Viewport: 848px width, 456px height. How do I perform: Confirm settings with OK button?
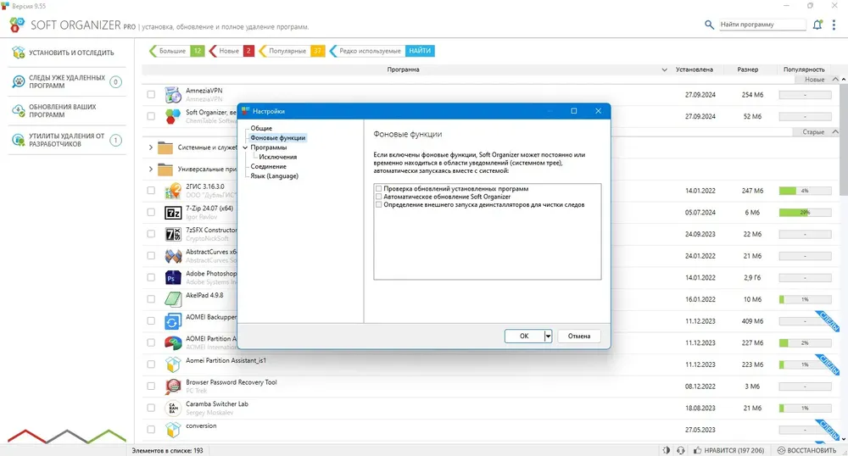(524, 336)
